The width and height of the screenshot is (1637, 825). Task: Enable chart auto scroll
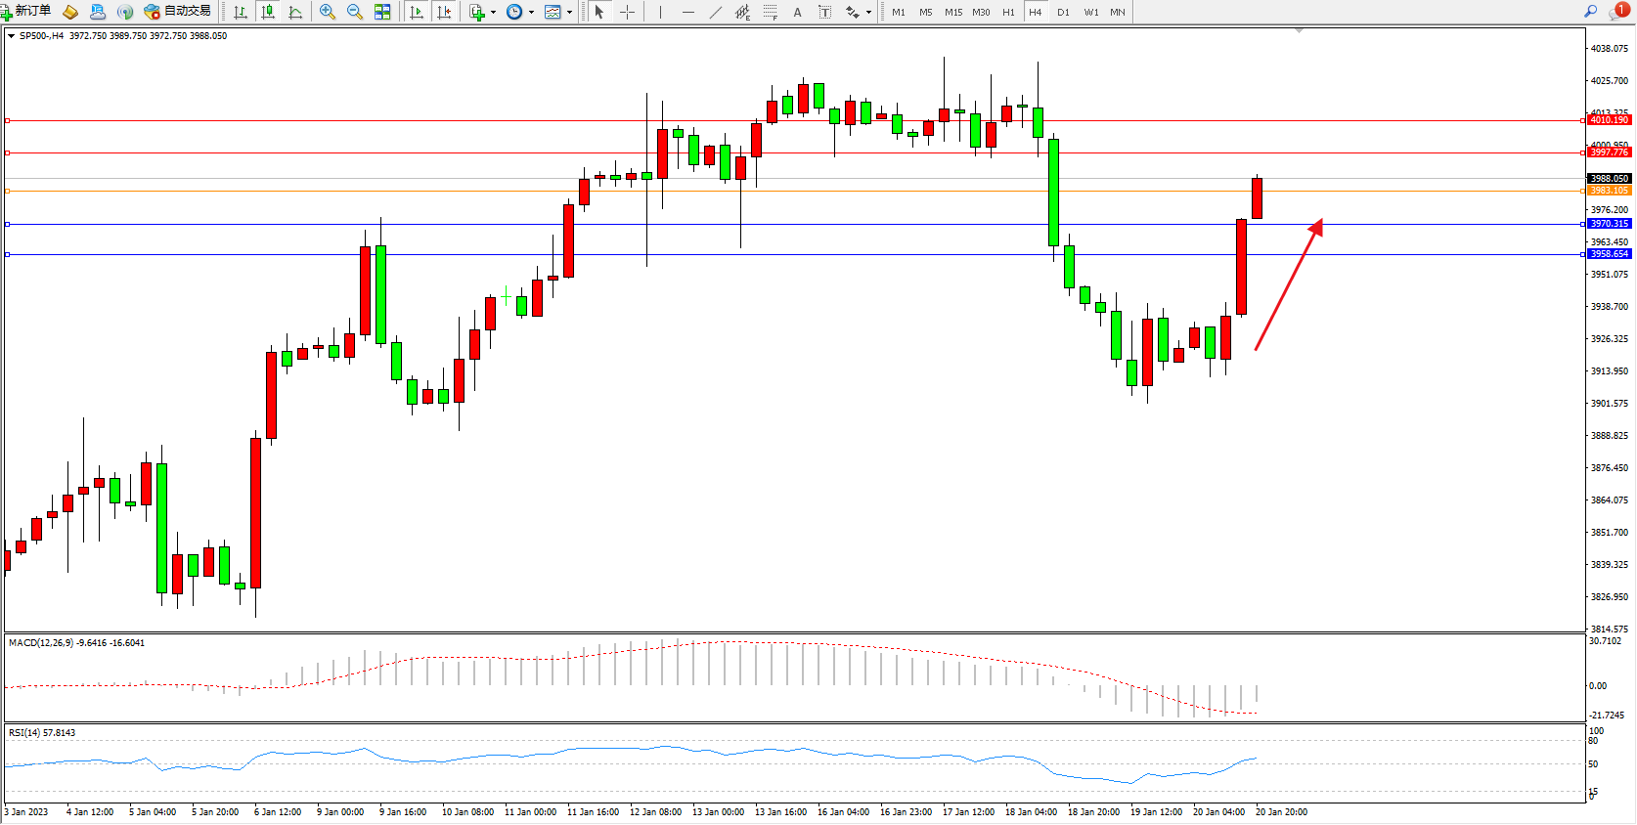click(x=417, y=12)
